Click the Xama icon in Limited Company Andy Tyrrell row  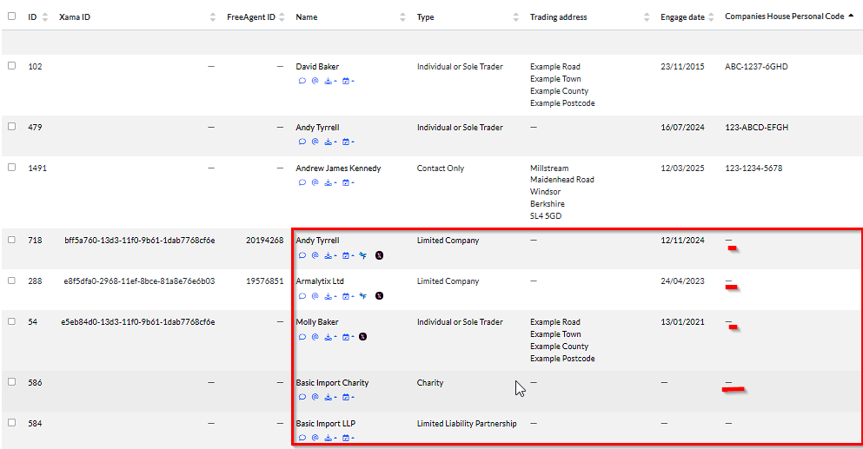coord(379,255)
